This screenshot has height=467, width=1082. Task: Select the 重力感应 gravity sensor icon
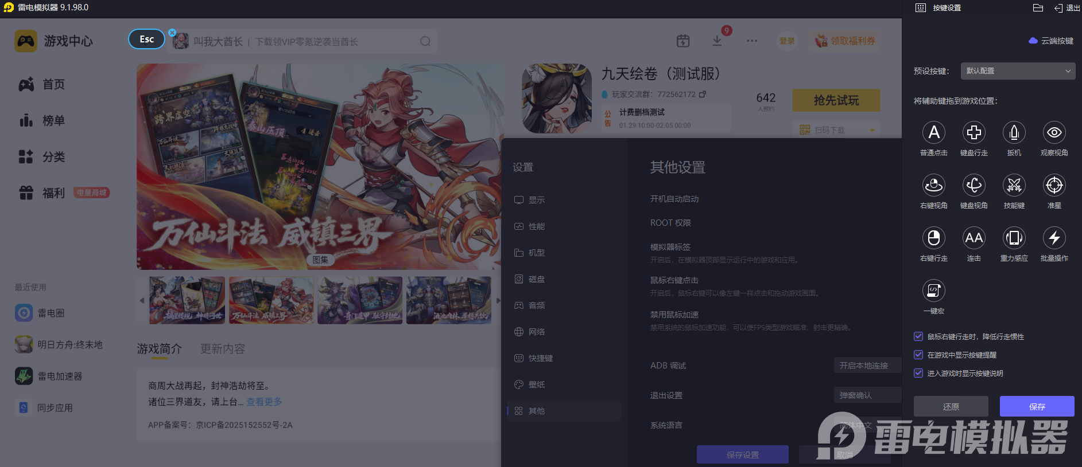1014,238
